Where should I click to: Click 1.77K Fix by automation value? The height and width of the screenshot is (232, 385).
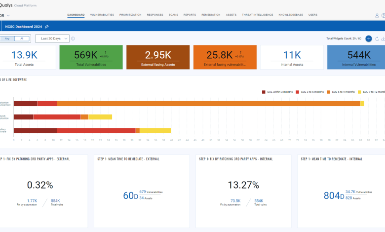[32, 201]
